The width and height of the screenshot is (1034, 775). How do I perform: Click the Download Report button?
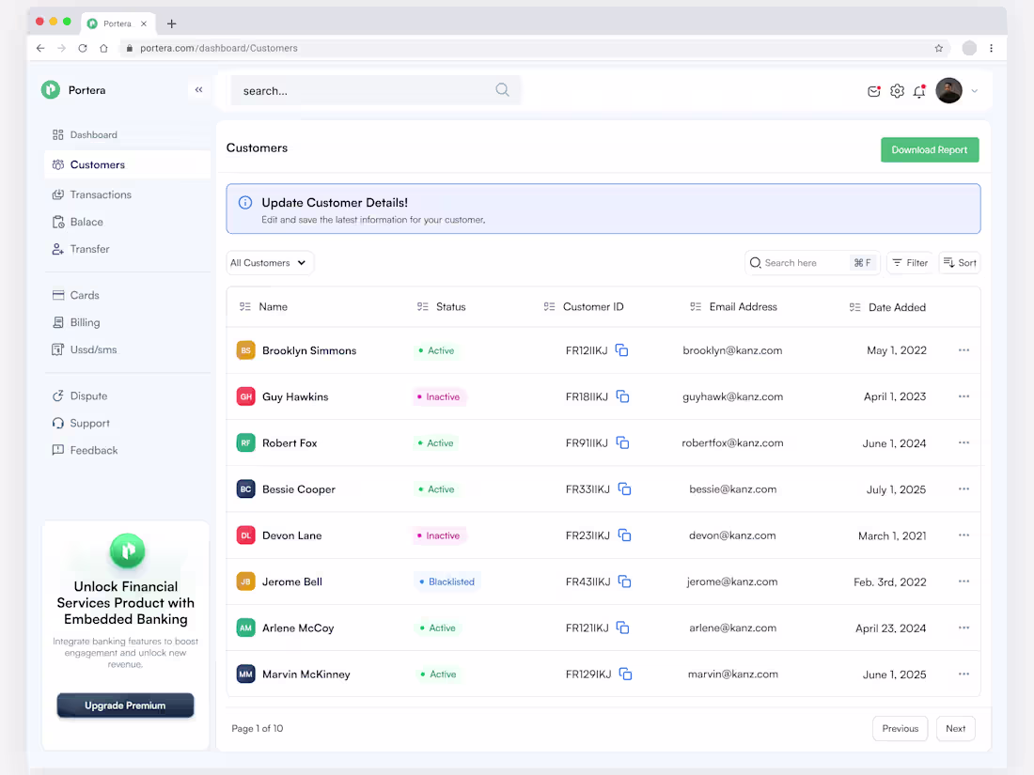point(929,149)
